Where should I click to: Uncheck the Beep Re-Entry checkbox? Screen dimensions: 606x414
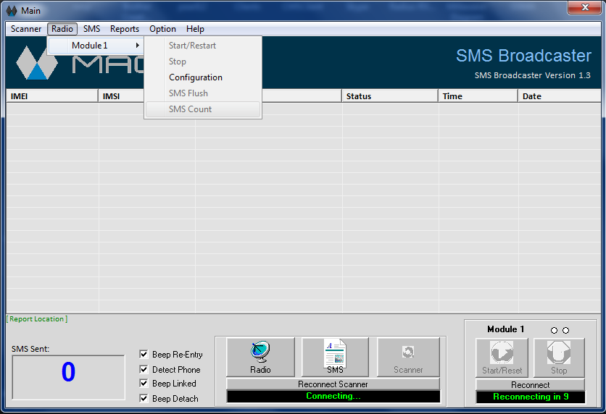144,355
